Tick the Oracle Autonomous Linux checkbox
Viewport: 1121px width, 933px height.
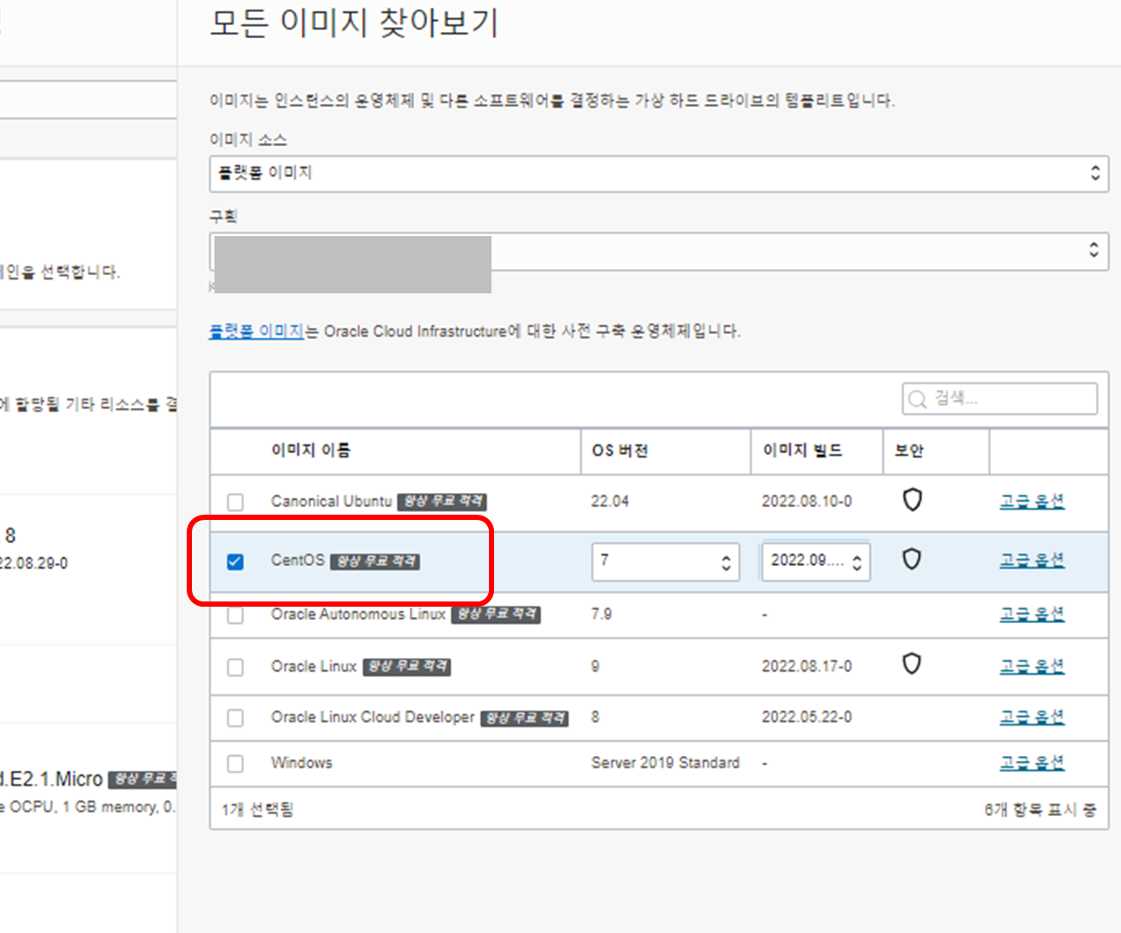(x=235, y=614)
